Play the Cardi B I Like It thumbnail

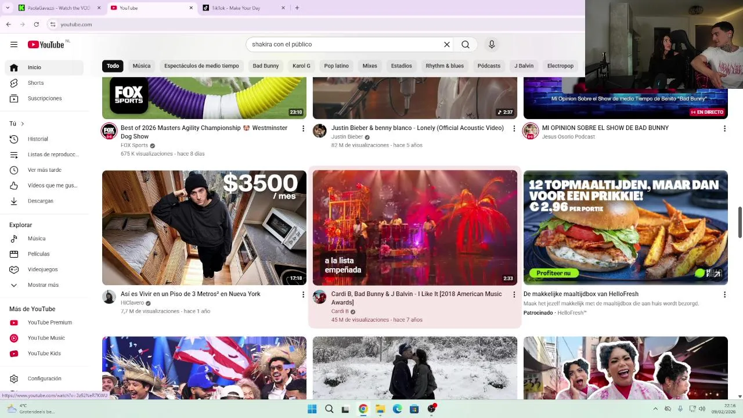pos(415,228)
